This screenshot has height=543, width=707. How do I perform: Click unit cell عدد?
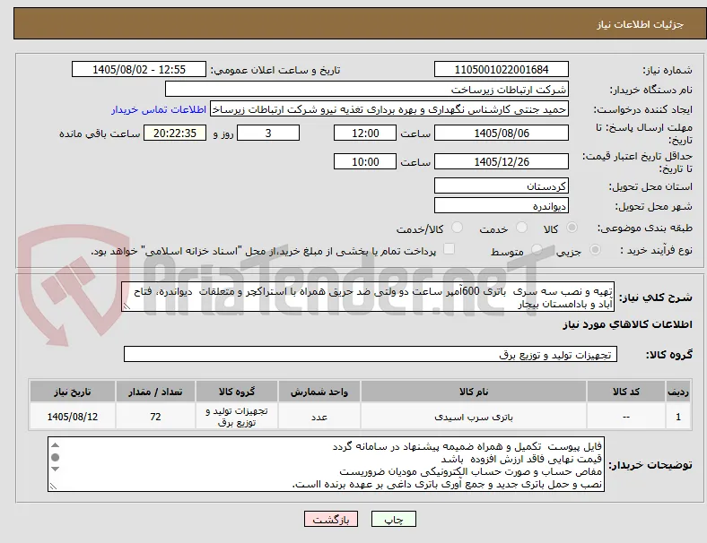point(319,417)
